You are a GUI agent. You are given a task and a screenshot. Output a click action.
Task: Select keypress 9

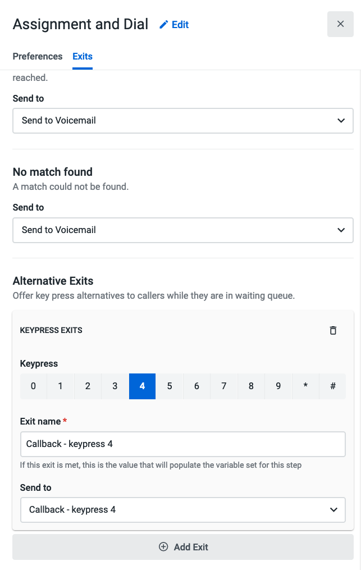[278, 386]
